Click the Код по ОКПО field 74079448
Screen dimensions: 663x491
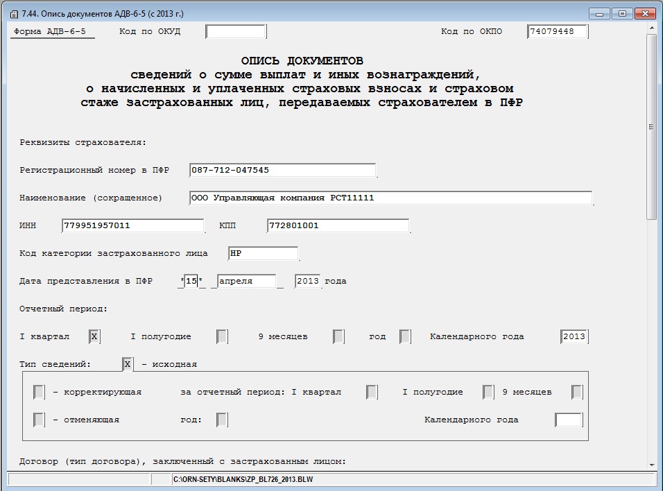click(558, 31)
